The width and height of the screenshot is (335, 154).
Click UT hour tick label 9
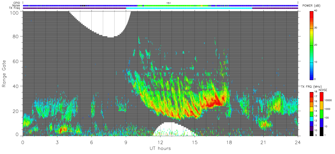point(126,142)
